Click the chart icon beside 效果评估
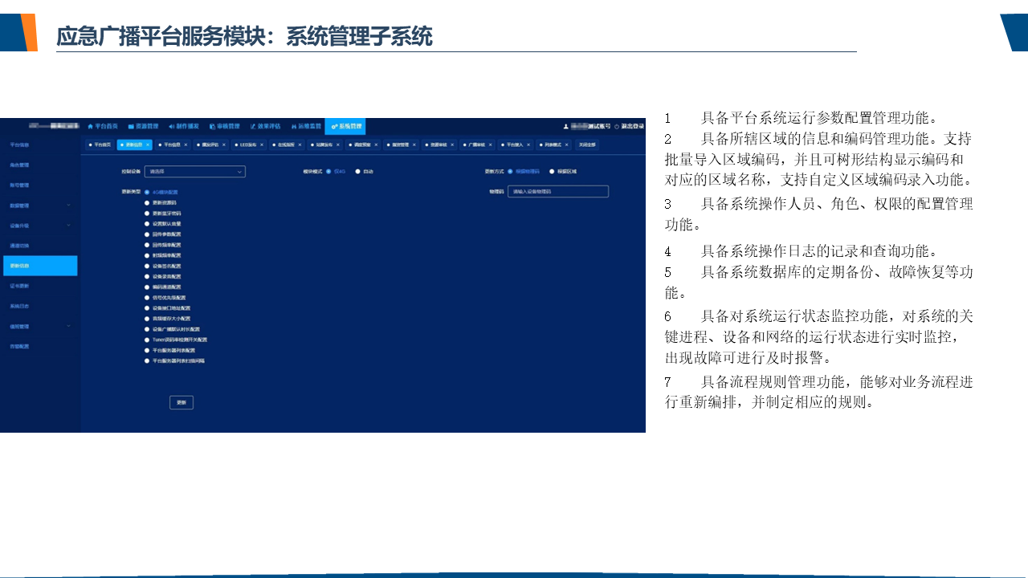This screenshot has height=578, width=1028. click(252, 126)
